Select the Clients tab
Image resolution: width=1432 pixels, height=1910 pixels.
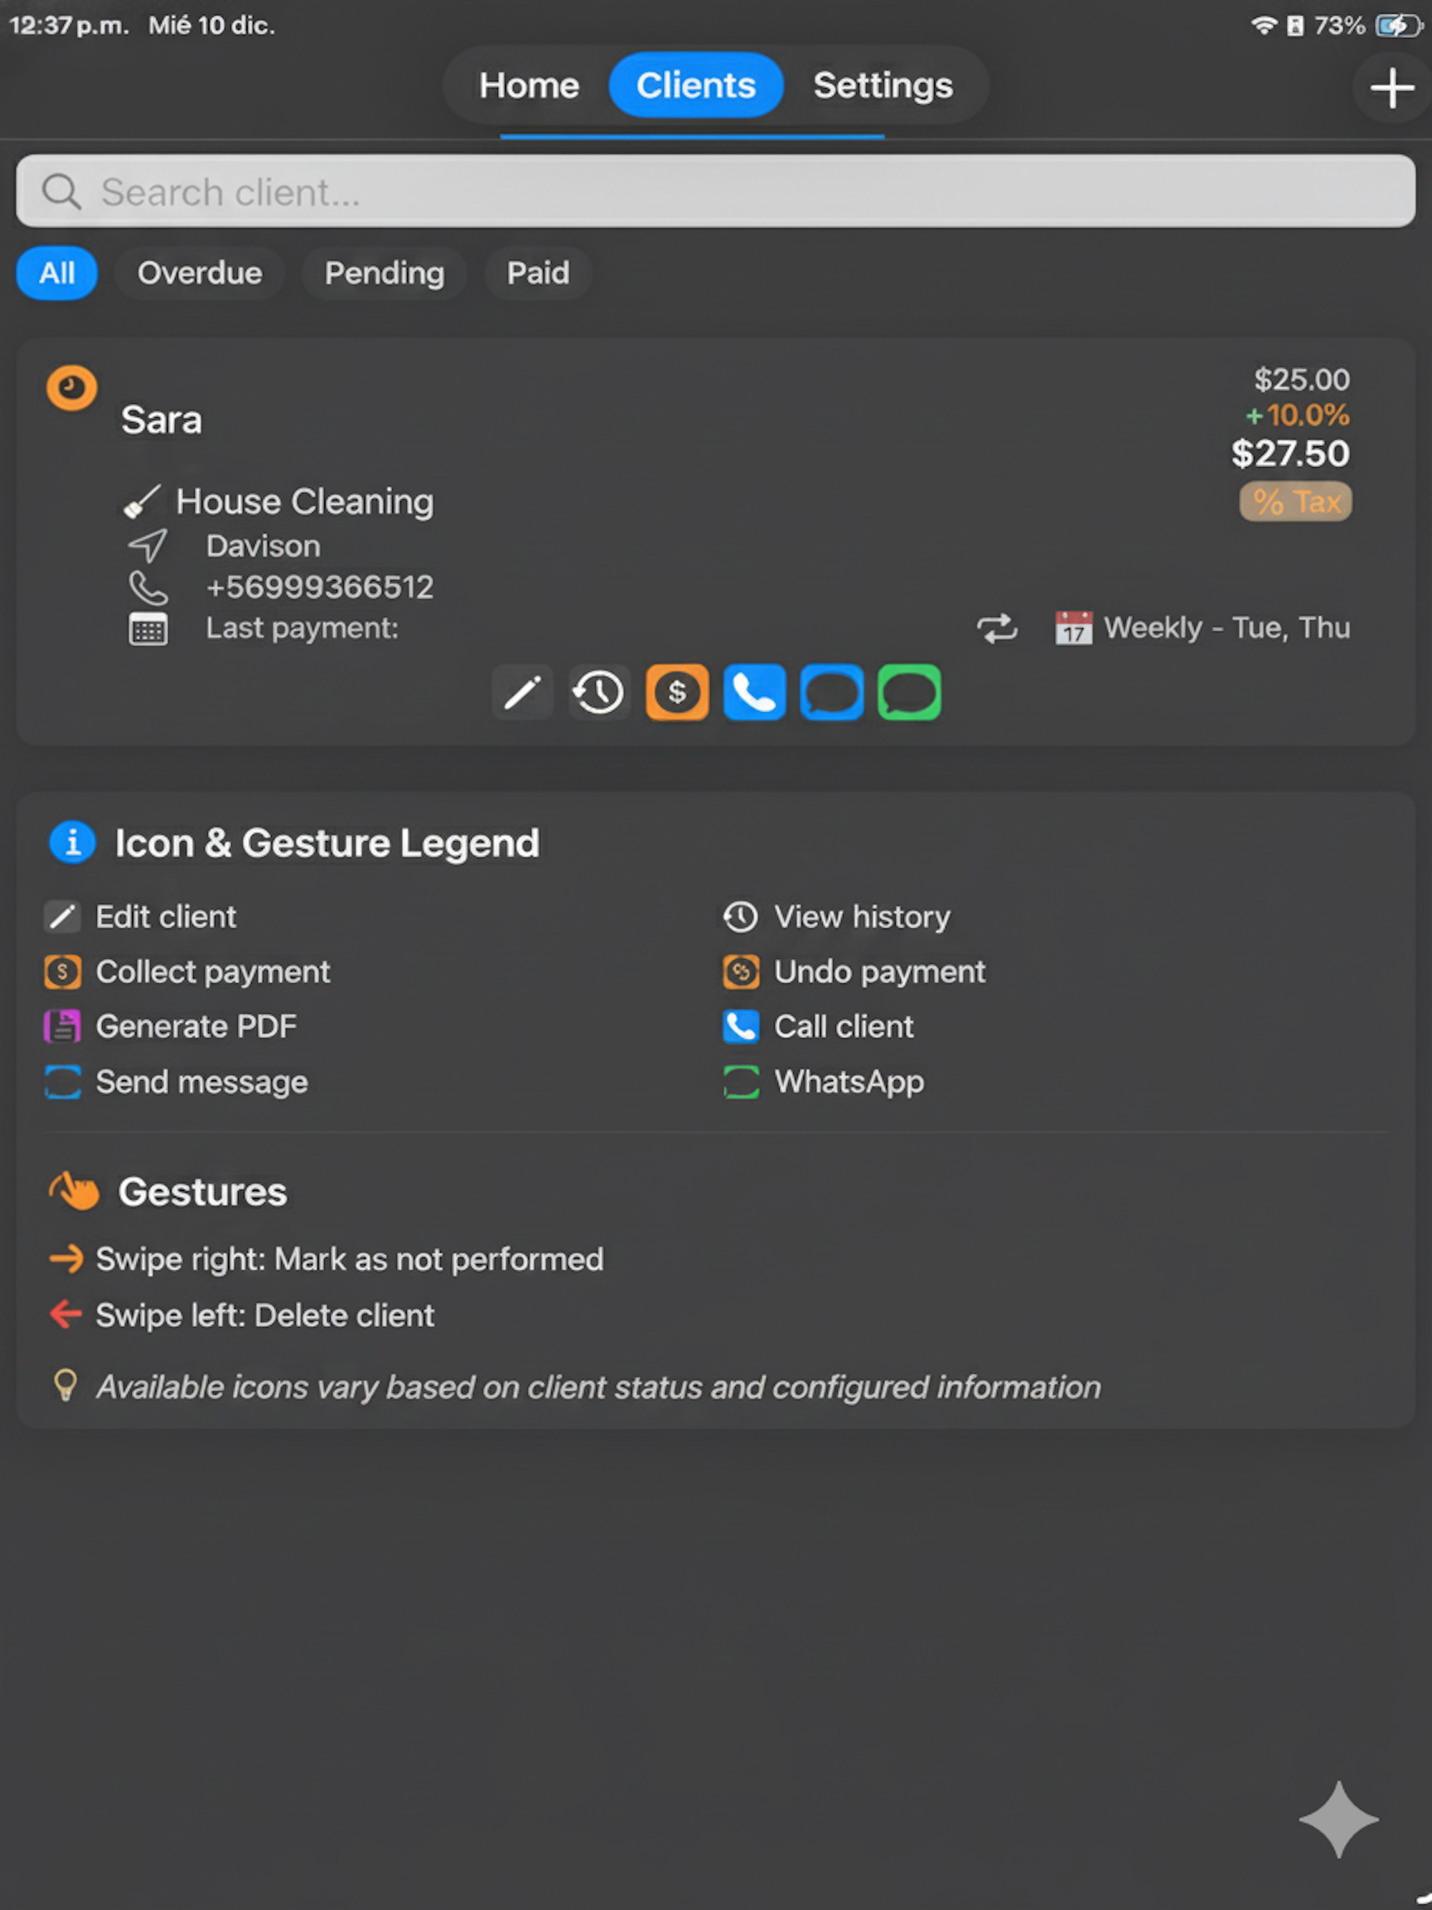click(x=696, y=85)
